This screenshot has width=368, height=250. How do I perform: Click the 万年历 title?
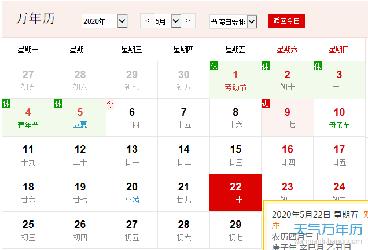[x=35, y=19]
